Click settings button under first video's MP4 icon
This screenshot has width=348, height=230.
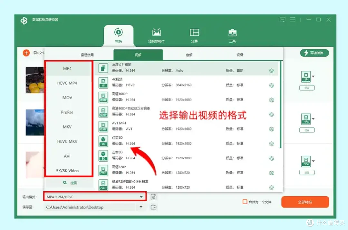click(307, 88)
